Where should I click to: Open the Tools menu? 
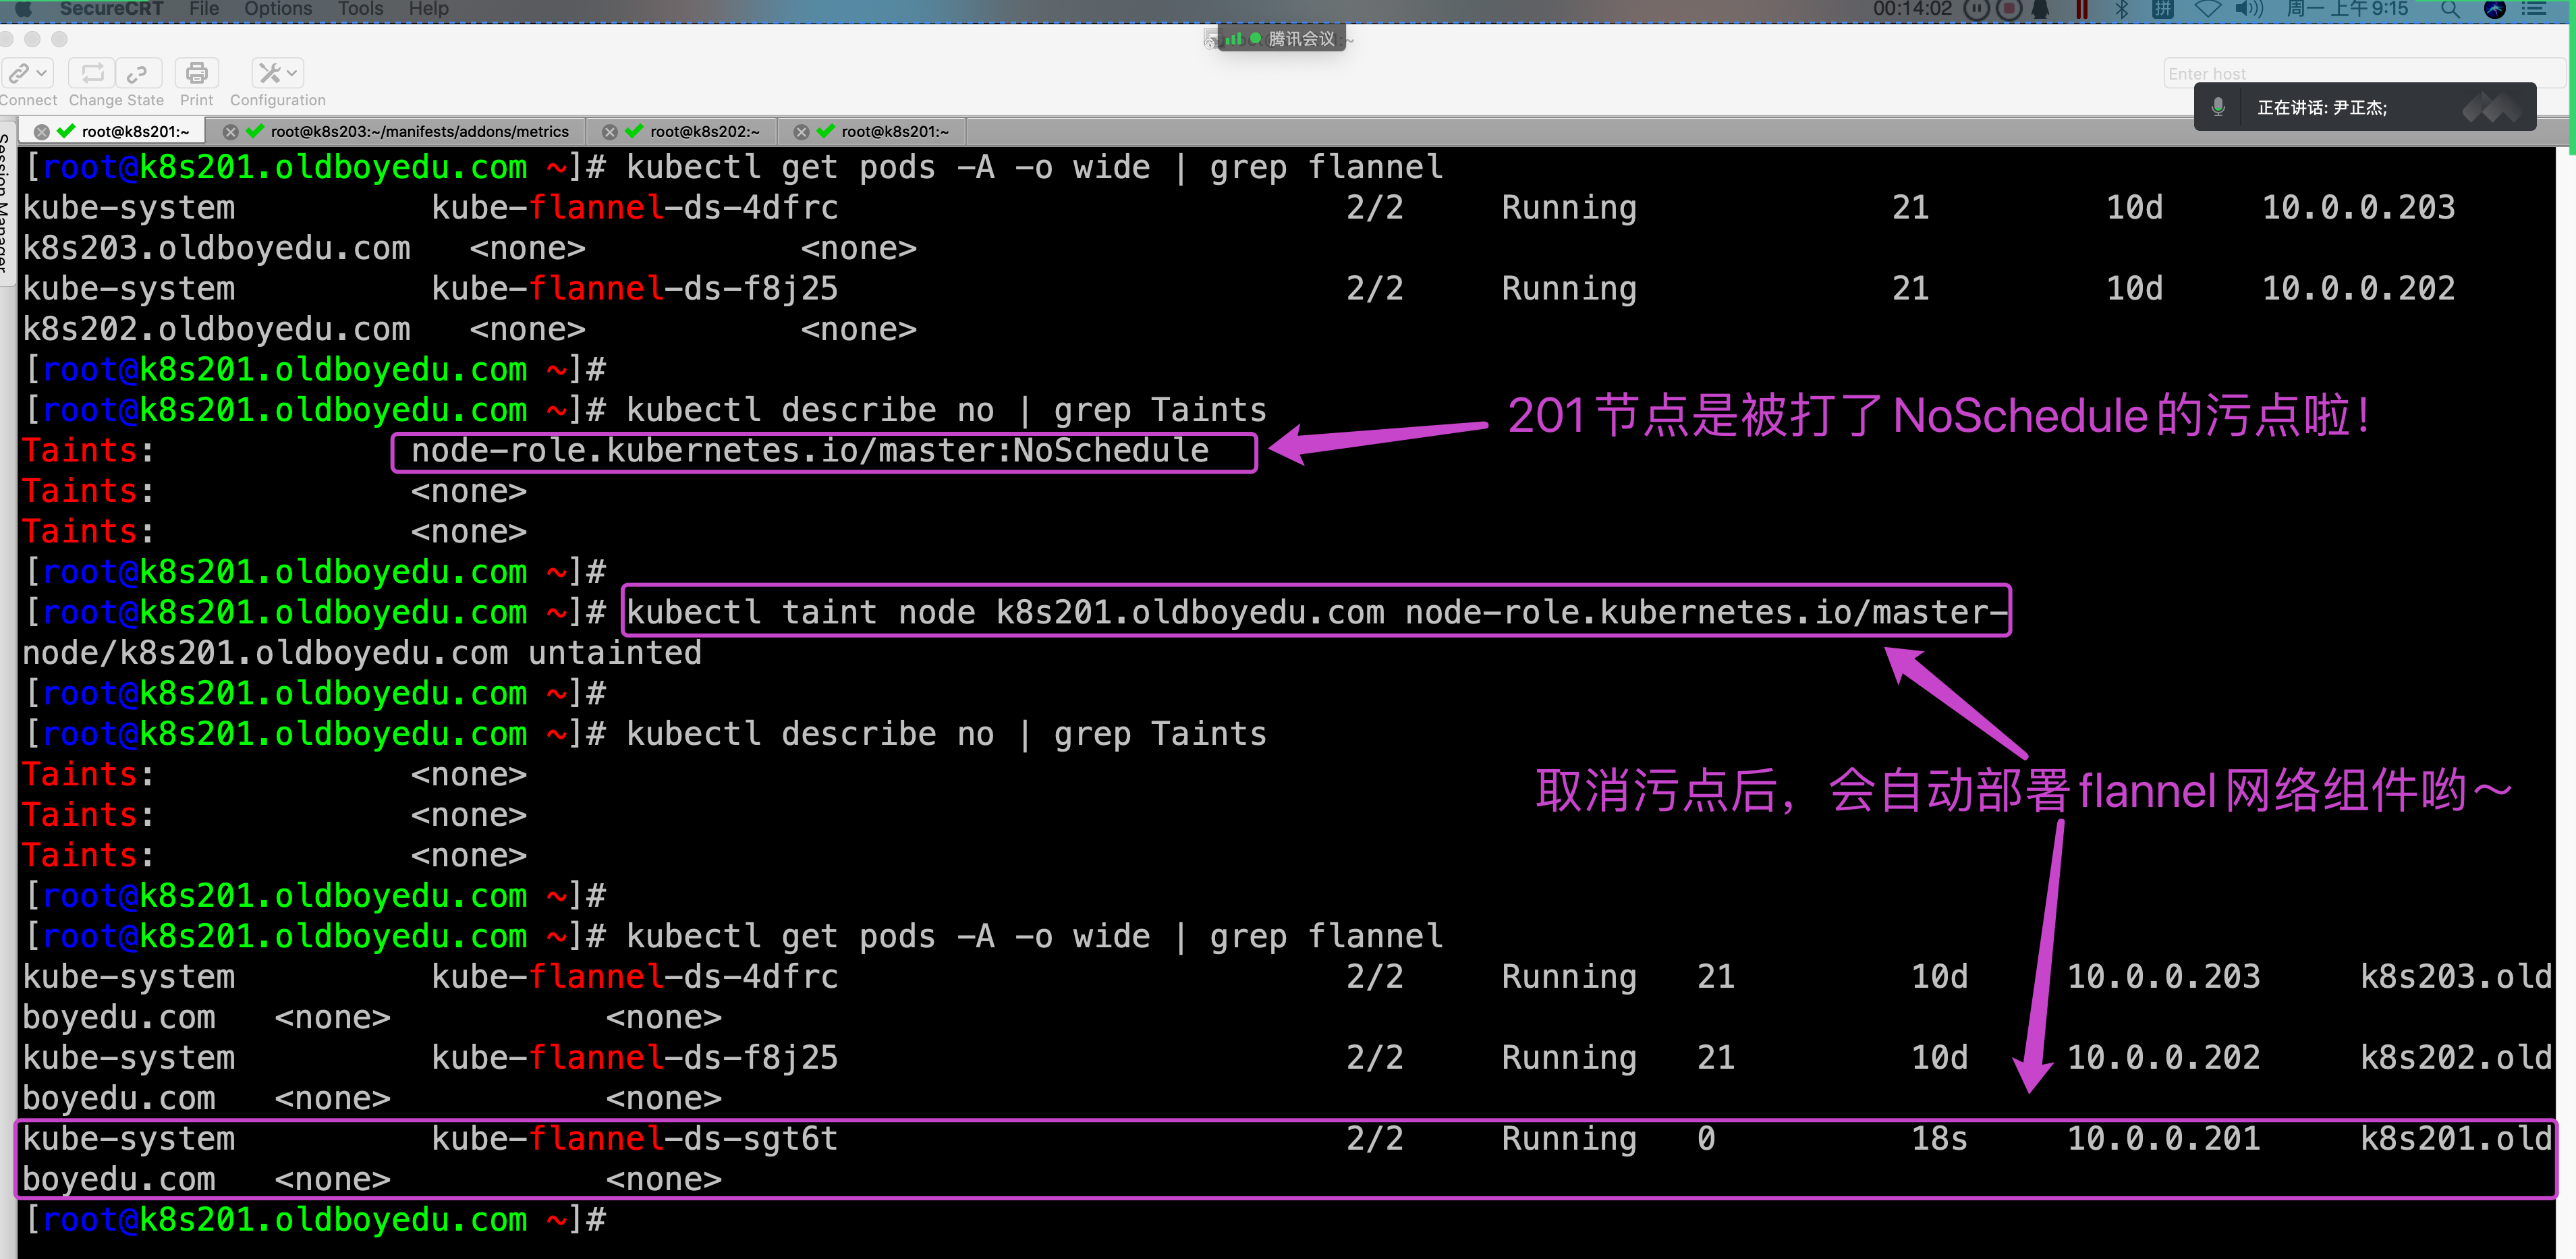(x=360, y=9)
